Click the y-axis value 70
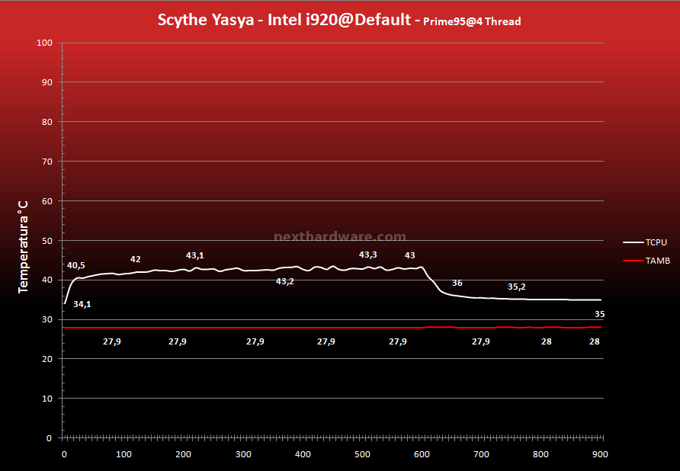This screenshot has height=471, width=680. 47,162
